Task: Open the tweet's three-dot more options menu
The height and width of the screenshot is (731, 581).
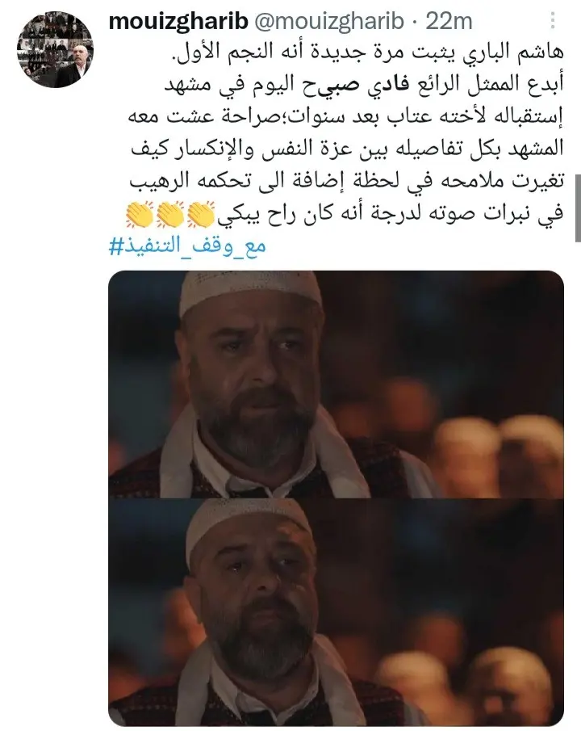Action: [x=553, y=20]
